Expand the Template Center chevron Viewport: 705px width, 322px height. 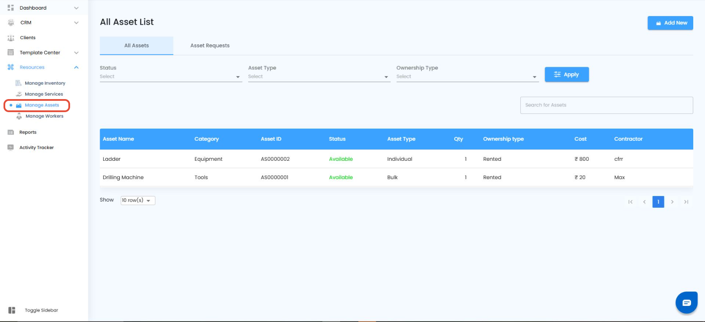[x=76, y=53]
